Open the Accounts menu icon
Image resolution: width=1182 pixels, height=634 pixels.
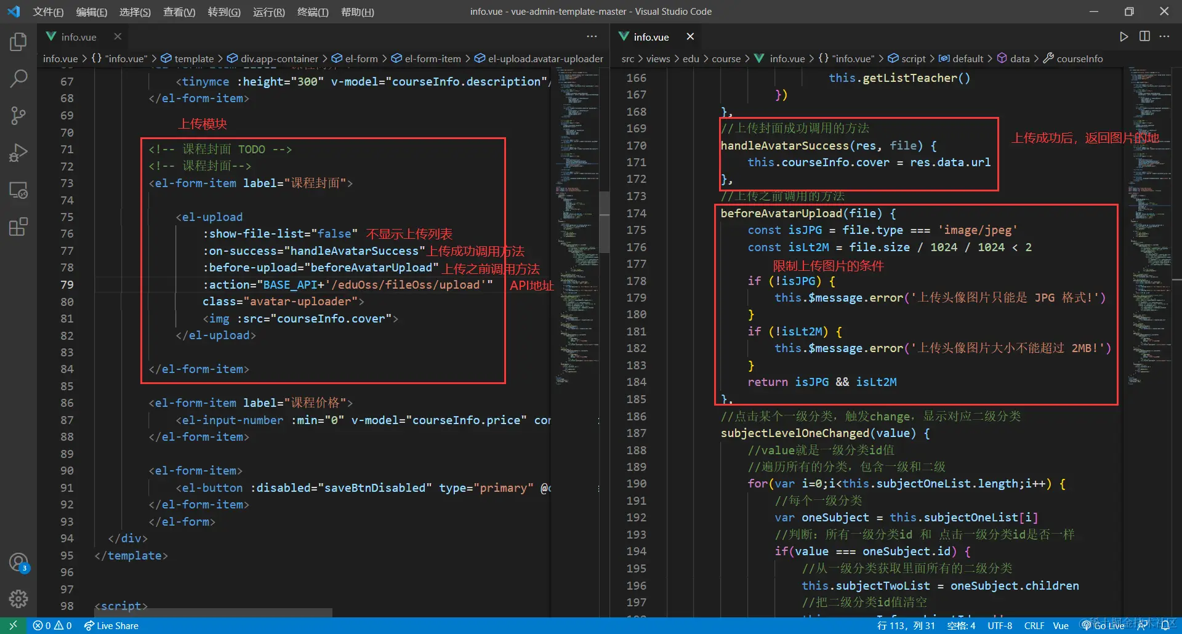(x=18, y=562)
